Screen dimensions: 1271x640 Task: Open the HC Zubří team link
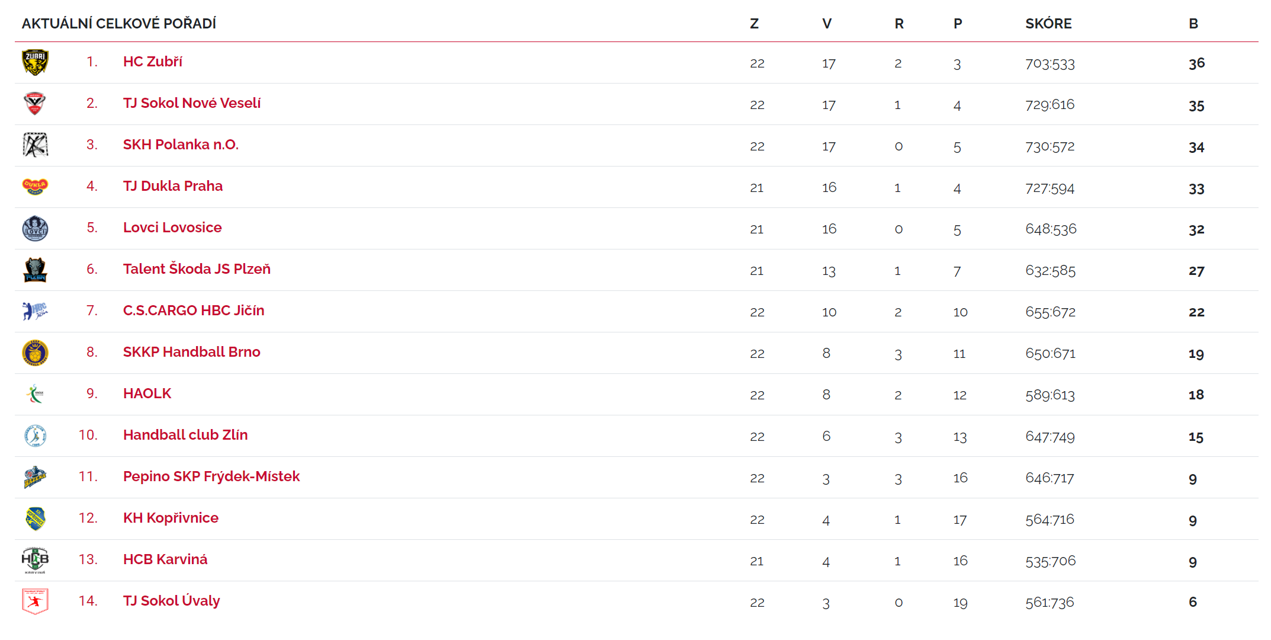pyautogui.click(x=152, y=62)
